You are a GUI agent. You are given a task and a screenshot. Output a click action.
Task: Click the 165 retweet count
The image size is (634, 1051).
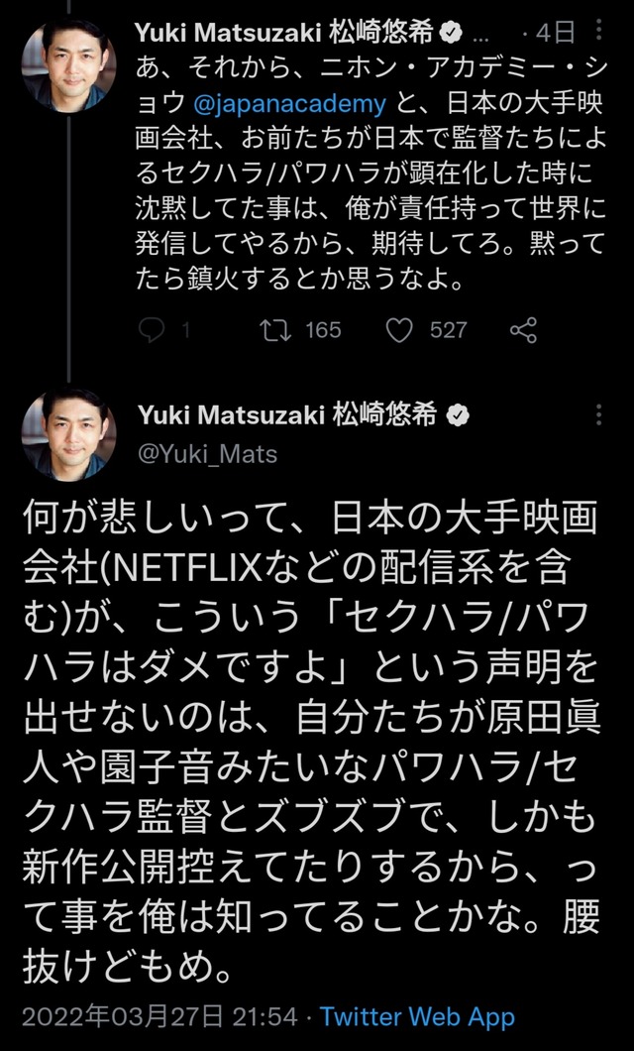(x=323, y=330)
